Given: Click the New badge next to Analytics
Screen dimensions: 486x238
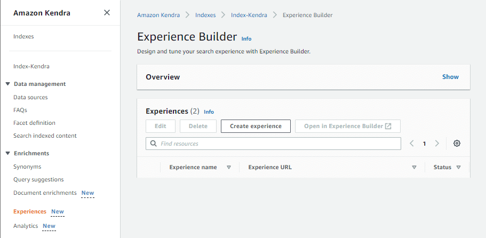Looking at the screenshot, I should pyautogui.click(x=49, y=226).
